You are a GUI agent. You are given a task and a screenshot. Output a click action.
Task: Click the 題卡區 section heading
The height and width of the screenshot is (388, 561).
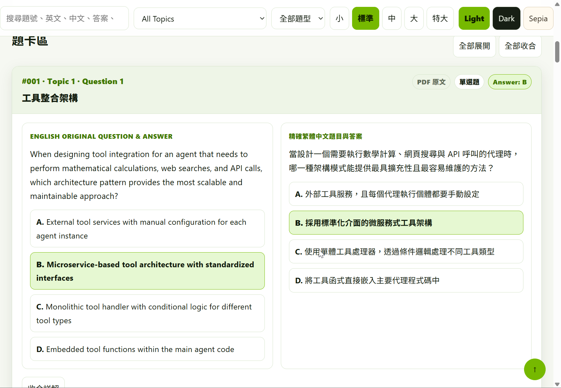30,41
